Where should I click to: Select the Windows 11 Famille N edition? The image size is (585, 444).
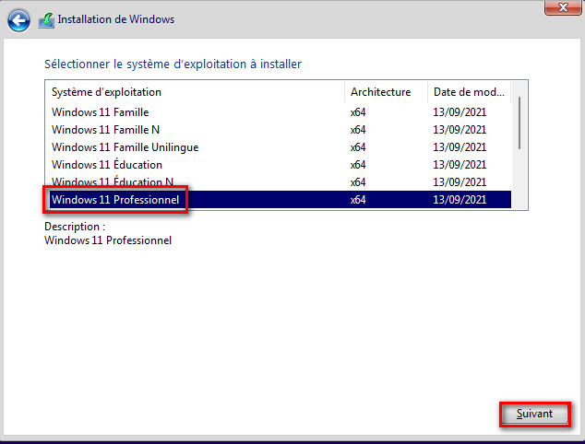pos(105,130)
